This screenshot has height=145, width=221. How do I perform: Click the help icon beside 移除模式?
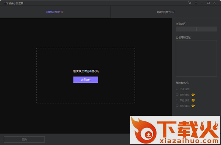(188, 83)
